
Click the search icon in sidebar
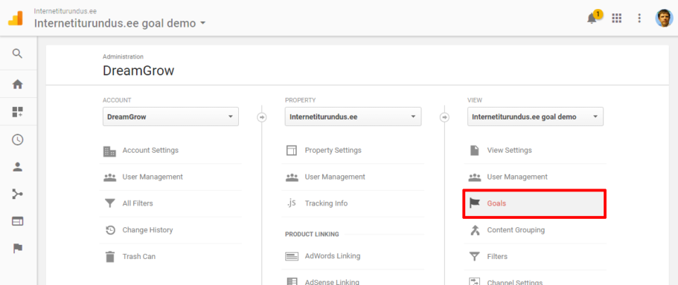coord(17,54)
